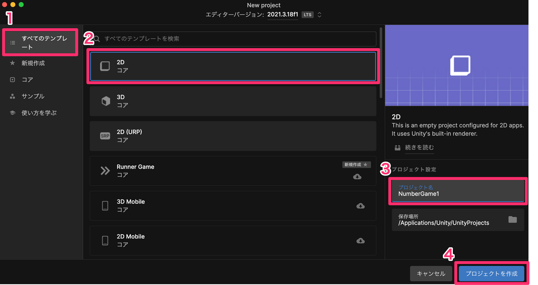Choose the 2D core template
The width and height of the screenshot is (538, 285).
point(233,66)
